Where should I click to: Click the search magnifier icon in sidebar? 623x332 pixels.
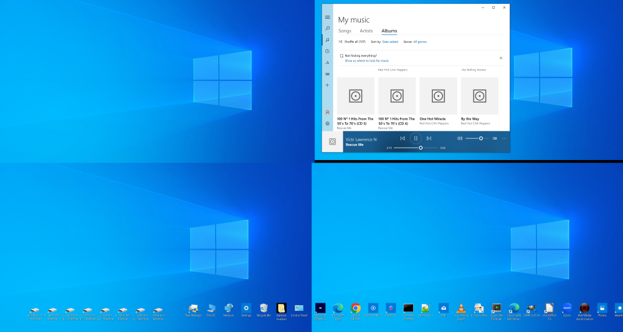(328, 28)
